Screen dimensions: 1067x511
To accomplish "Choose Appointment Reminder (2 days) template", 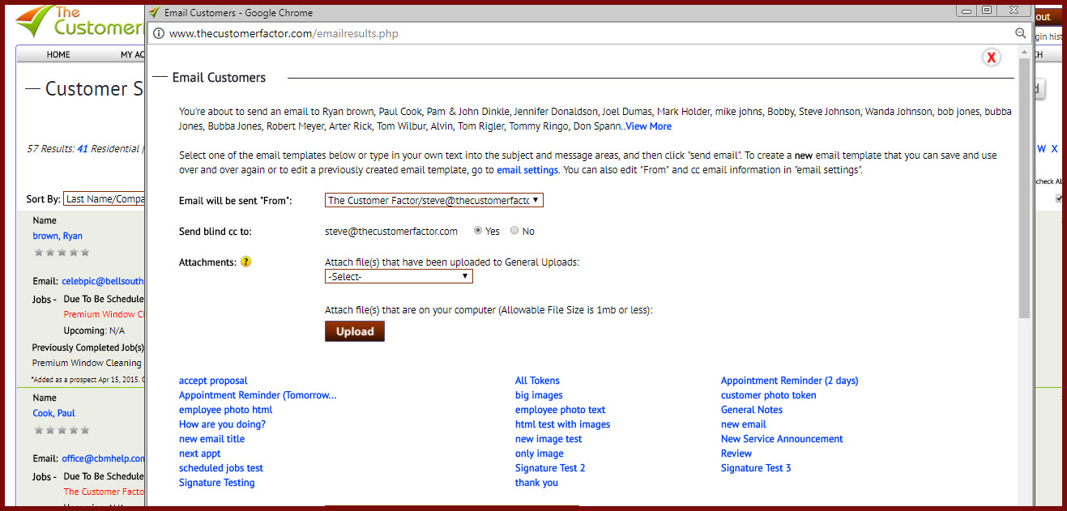I will pyautogui.click(x=790, y=381).
